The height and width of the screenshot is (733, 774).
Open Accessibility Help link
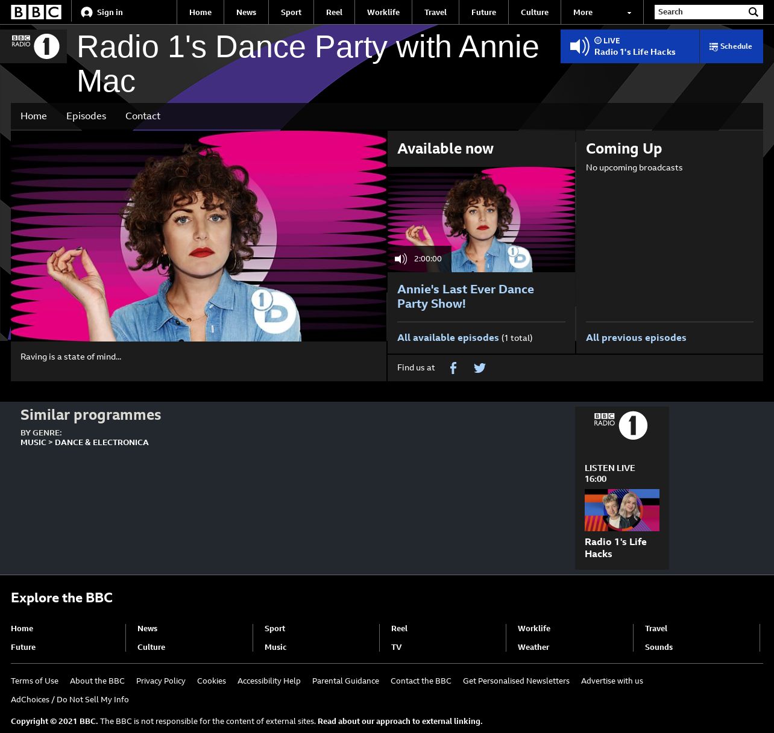coord(269,681)
